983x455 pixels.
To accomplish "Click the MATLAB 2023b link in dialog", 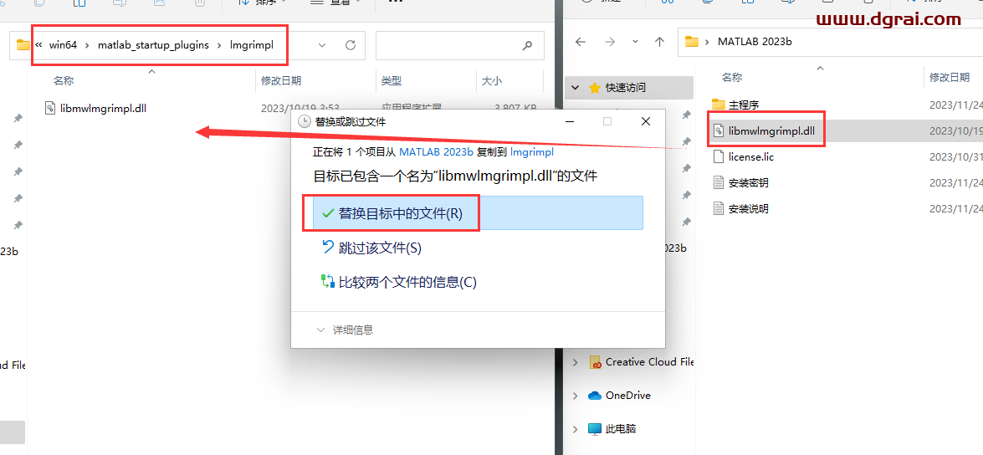I will 436,151.
